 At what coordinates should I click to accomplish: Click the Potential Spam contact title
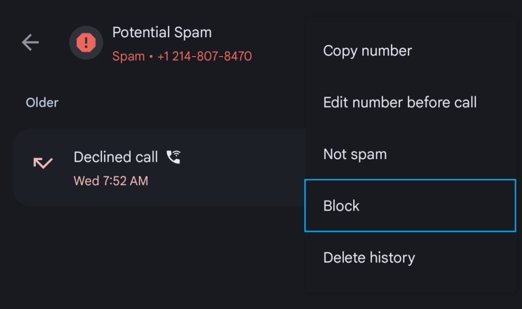(x=162, y=33)
